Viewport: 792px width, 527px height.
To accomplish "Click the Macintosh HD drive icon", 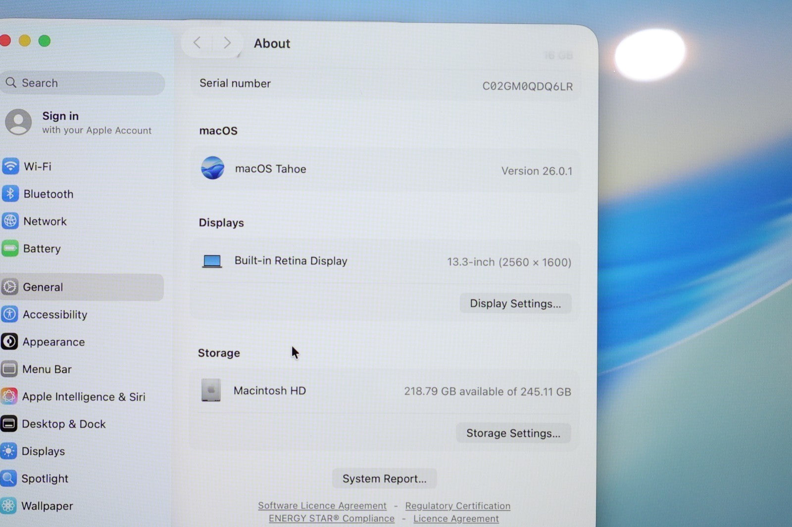I will click(211, 391).
